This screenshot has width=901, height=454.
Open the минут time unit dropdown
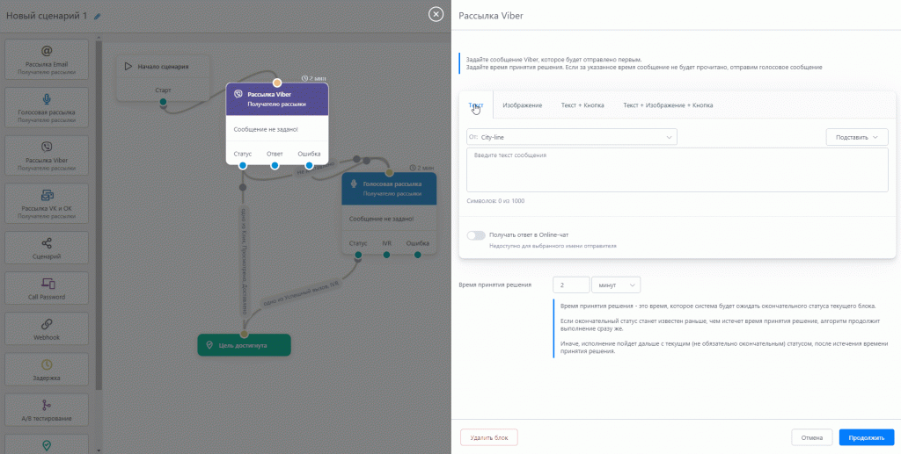(616, 285)
